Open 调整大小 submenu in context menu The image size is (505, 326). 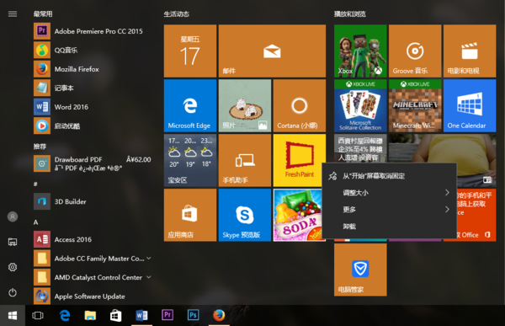(x=389, y=193)
